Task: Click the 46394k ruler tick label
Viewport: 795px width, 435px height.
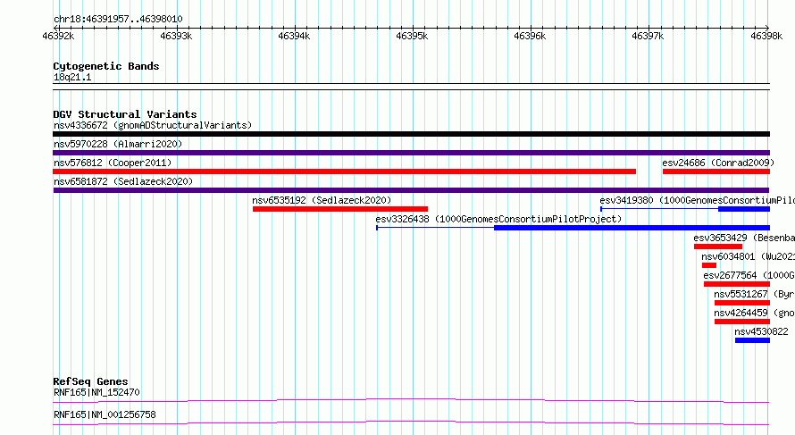Action: pos(294,36)
